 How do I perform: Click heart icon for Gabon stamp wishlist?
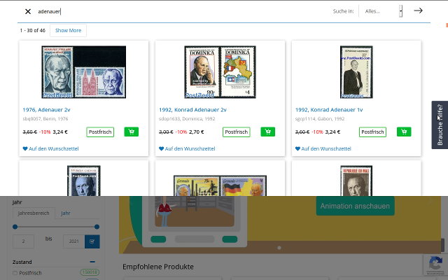click(298, 148)
